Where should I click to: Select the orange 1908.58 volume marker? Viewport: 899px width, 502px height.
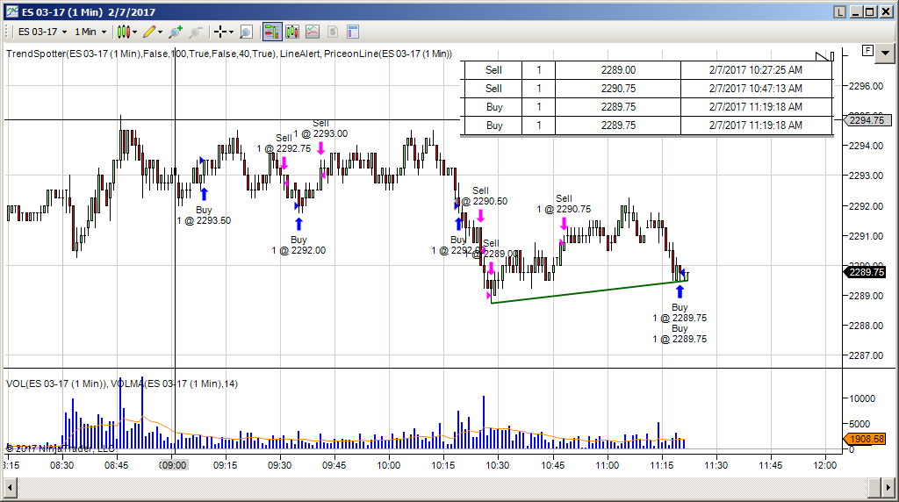(867, 439)
